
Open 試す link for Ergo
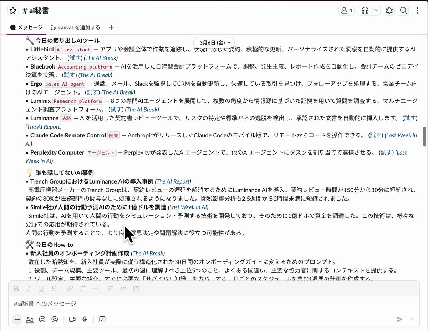pyautogui.click(x=92, y=92)
